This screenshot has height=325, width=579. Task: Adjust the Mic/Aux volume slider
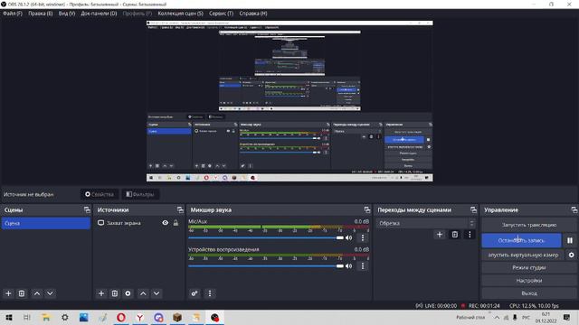266,237
